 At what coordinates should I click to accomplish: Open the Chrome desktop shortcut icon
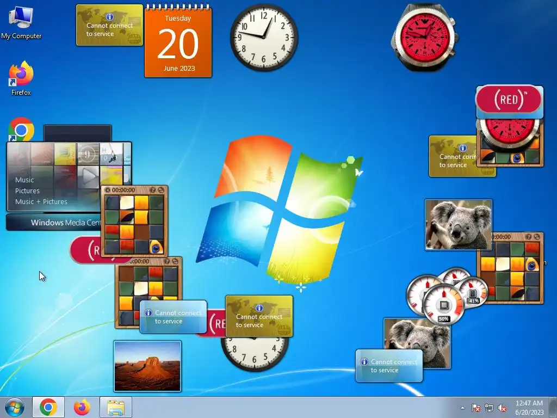[x=21, y=130]
